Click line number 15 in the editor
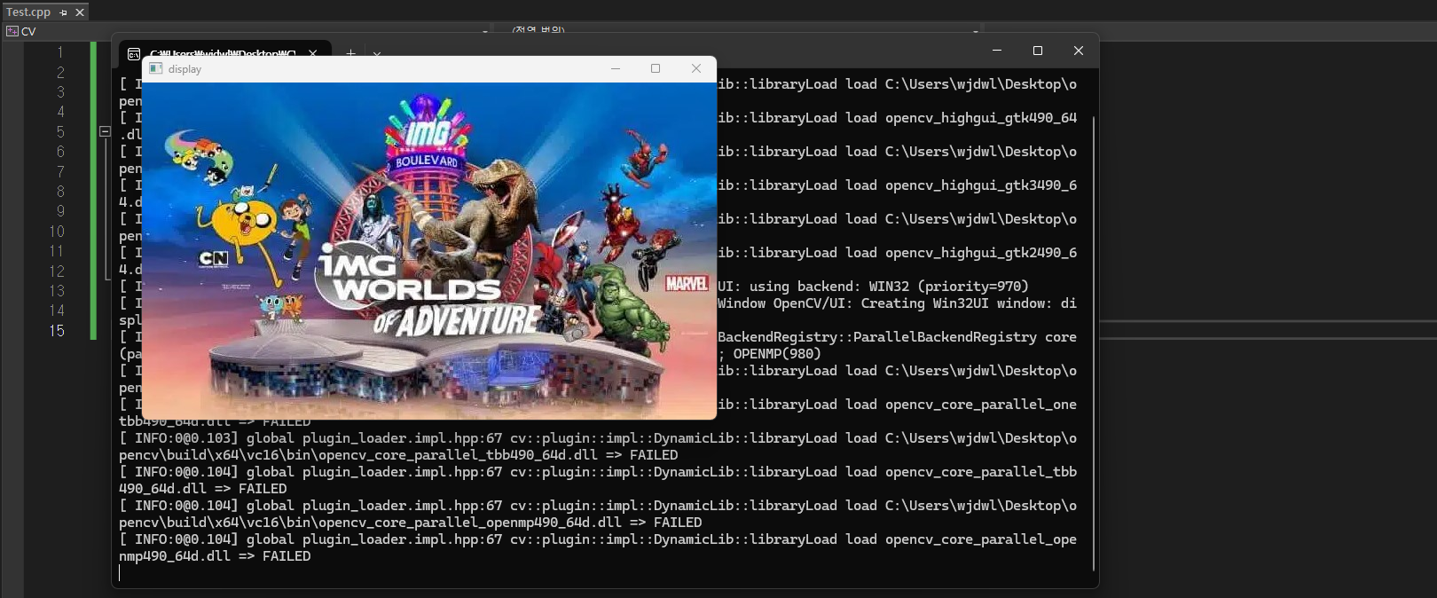Viewport: 1437px width, 598px height. click(x=57, y=330)
